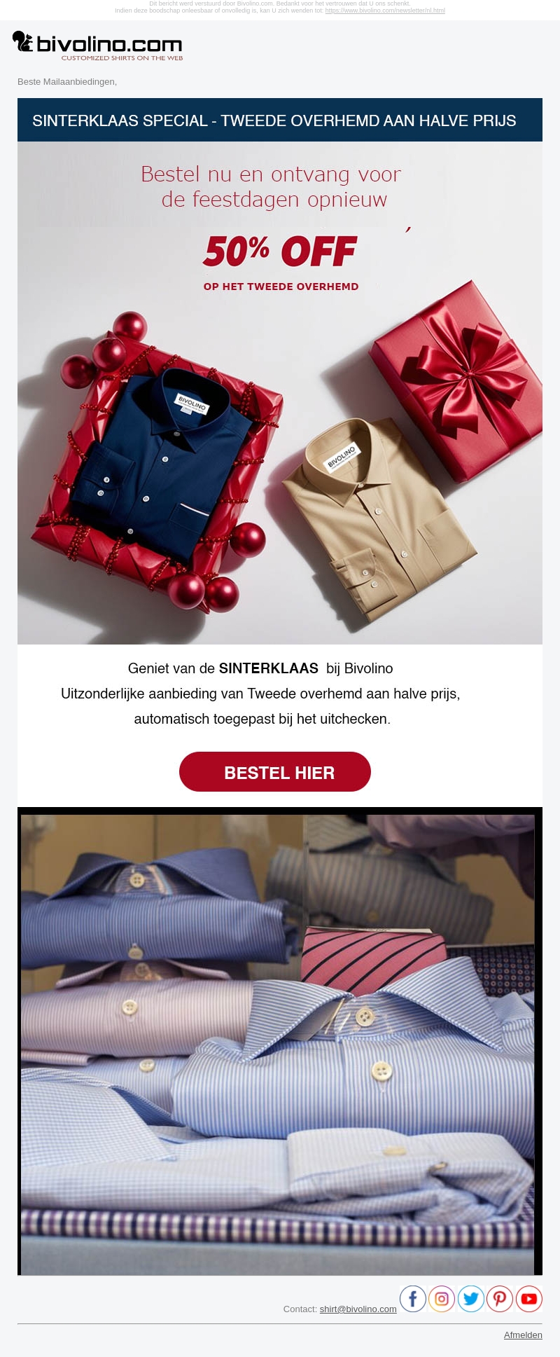This screenshot has width=560, height=1357.
Task: Click the bivolino.com header wordmark
Action: [109, 44]
